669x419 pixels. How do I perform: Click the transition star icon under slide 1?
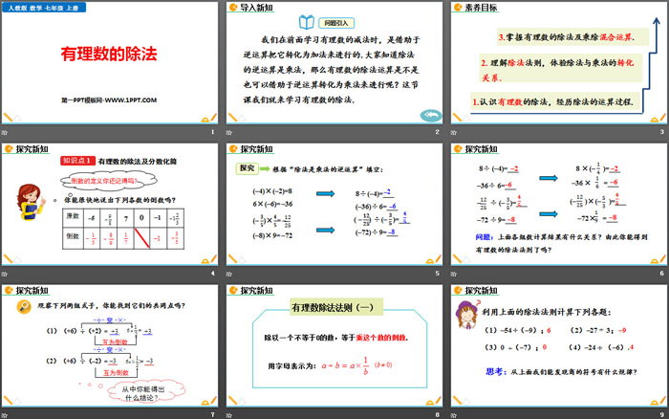click(5, 132)
